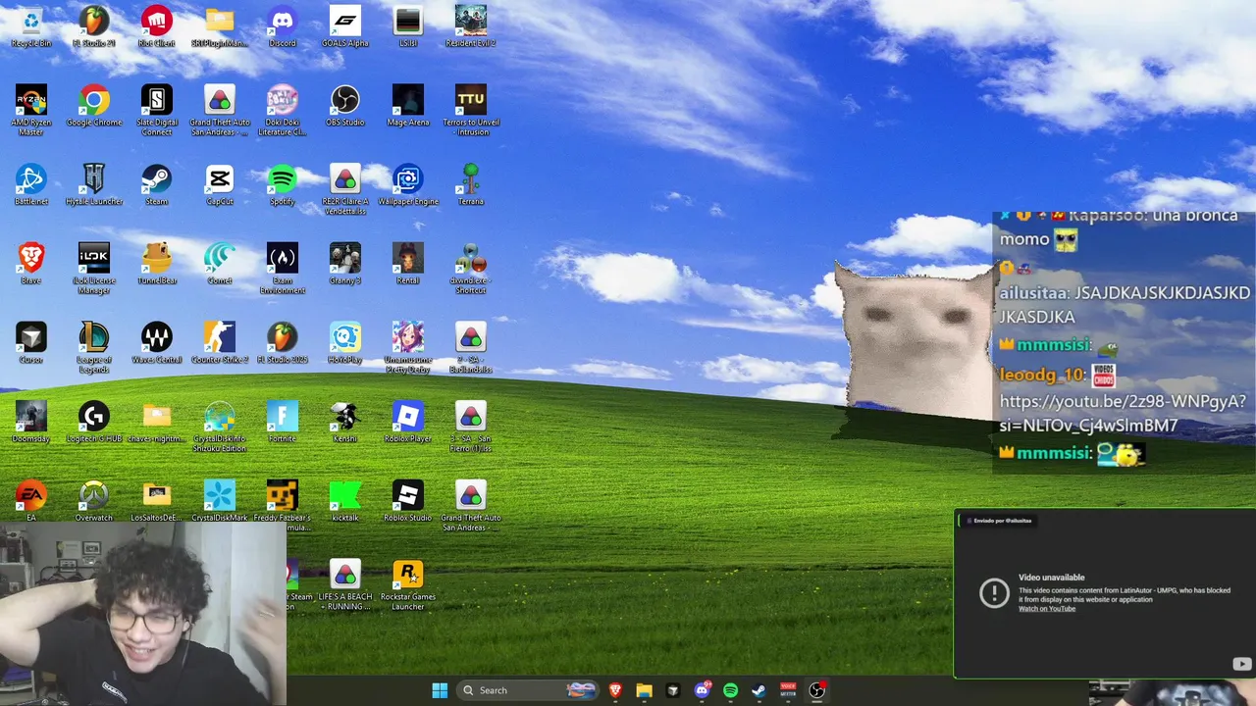Select 2 - SA - Badlands.lss file
Image resolution: width=1256 pixels, height=706 pixels.
tap(471, 347)
